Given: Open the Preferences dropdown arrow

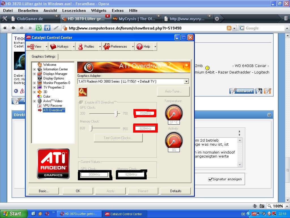Looking at the screenshot, I should 133,47.
